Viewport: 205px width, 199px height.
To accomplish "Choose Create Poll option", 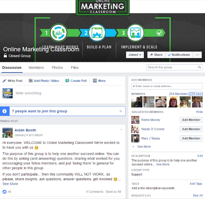I will [x=79, y=81].
